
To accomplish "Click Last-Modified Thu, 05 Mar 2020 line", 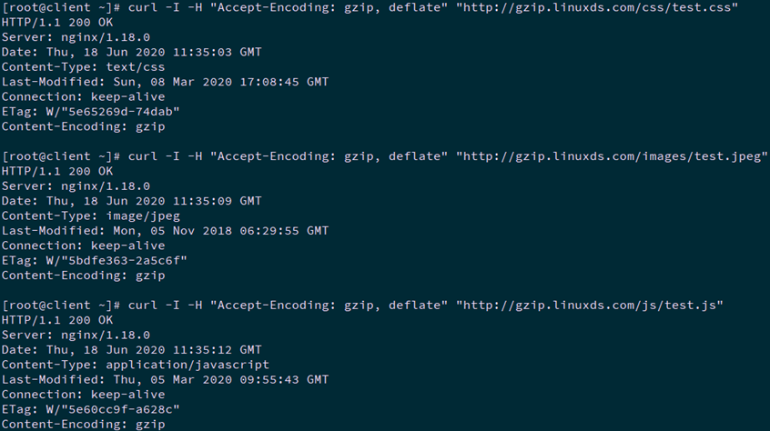I will (x=165, y=379).
